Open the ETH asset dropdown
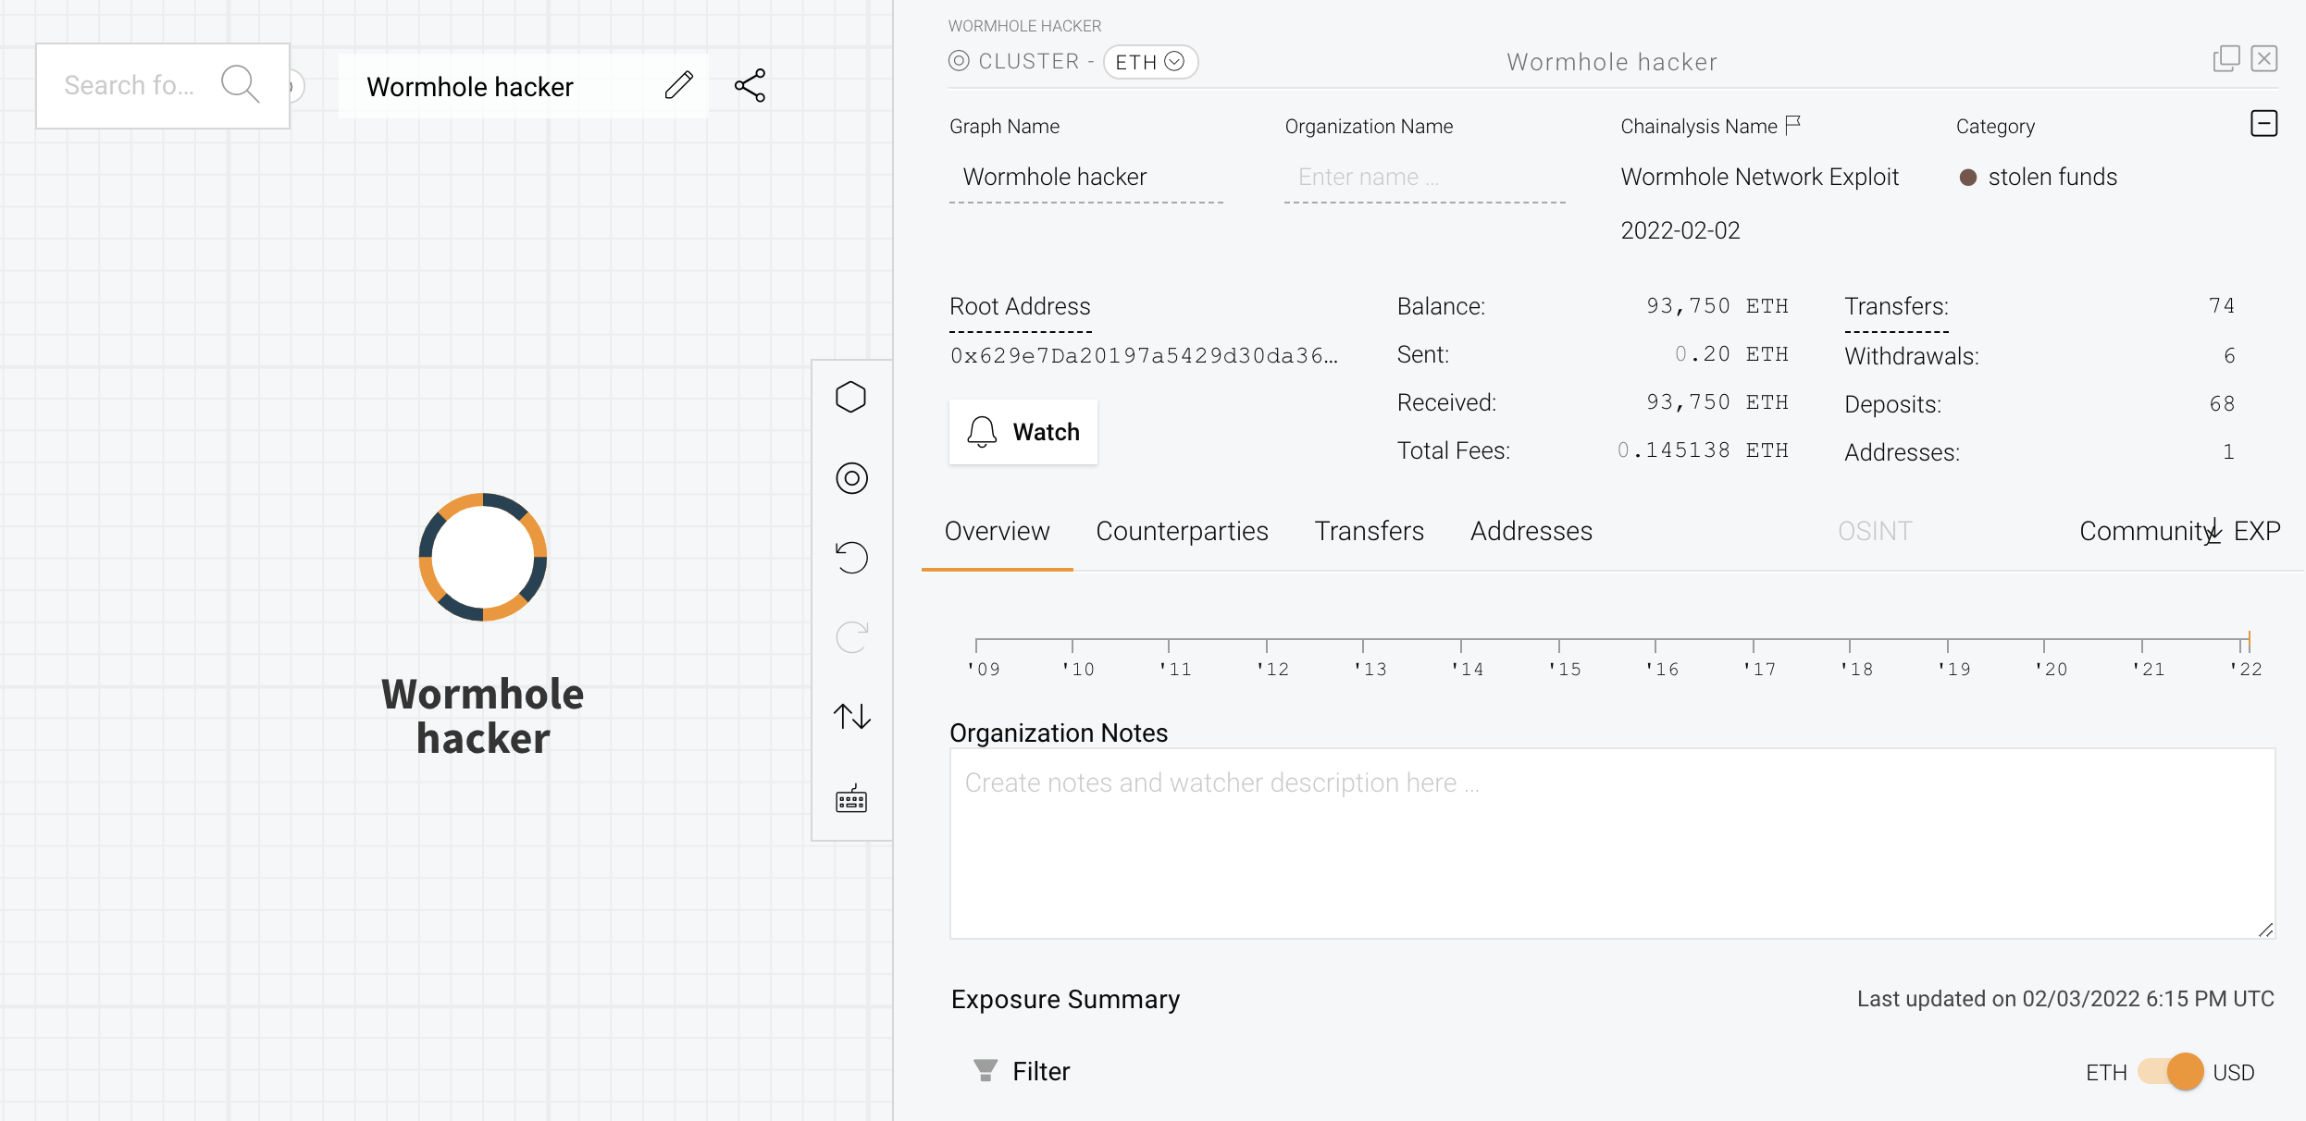Viewport: 2306px width, 1121px height. tap(1150, 62)
